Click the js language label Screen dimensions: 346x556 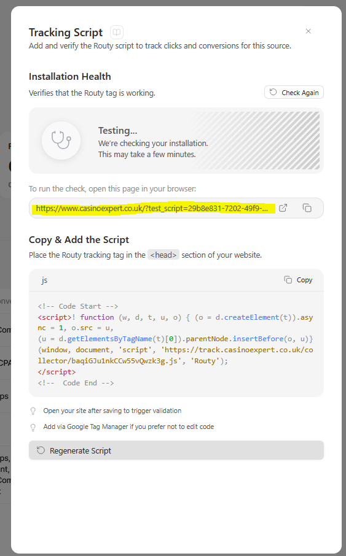pos(44,280)
